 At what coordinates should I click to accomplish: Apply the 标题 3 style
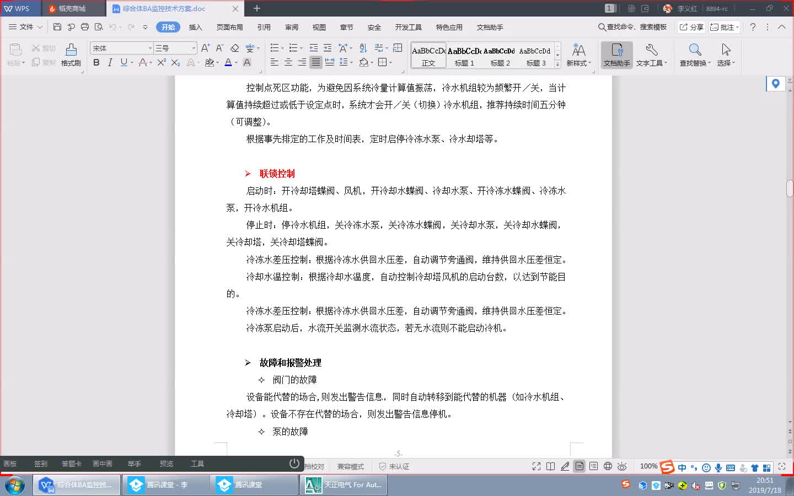point(536,56)
